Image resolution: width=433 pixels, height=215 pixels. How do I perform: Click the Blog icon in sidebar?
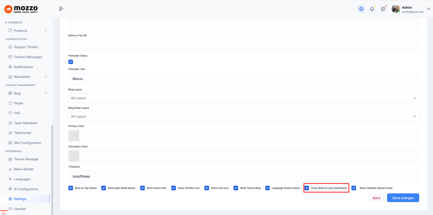pos(10,93)
